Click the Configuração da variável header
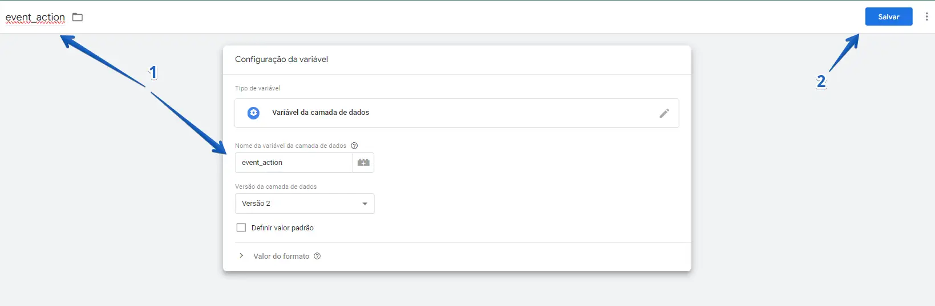 coord(281,59)
